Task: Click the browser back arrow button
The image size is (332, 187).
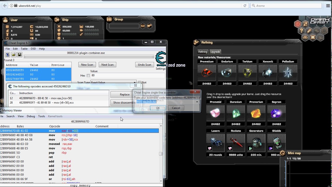Action: [5, 5]
